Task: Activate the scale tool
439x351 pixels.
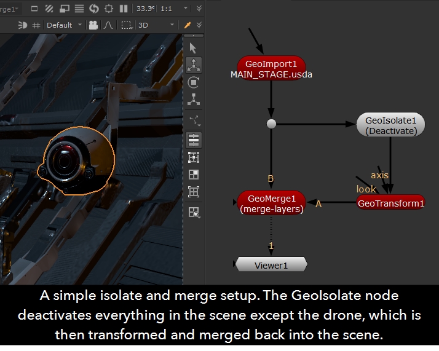Action: 194,98
